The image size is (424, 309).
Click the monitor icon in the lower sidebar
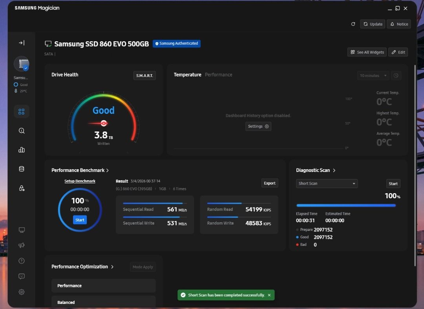coord(22,230)
